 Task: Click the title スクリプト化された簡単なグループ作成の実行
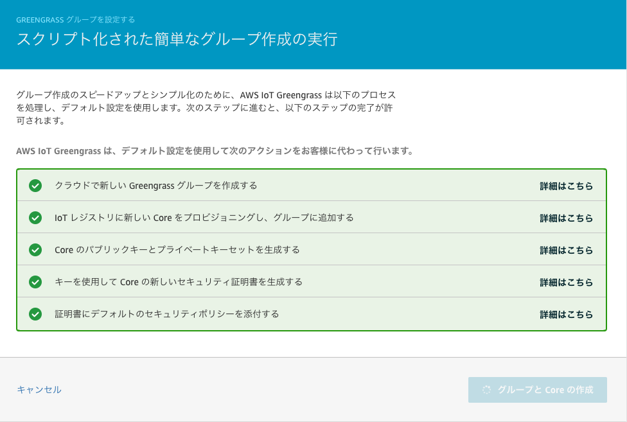pos(177,39)
